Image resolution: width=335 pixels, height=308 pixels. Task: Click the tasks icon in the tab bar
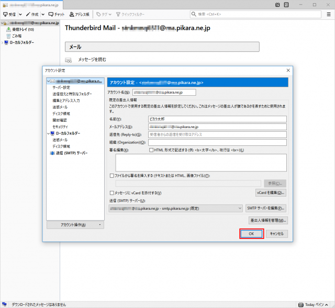(287, 4)
